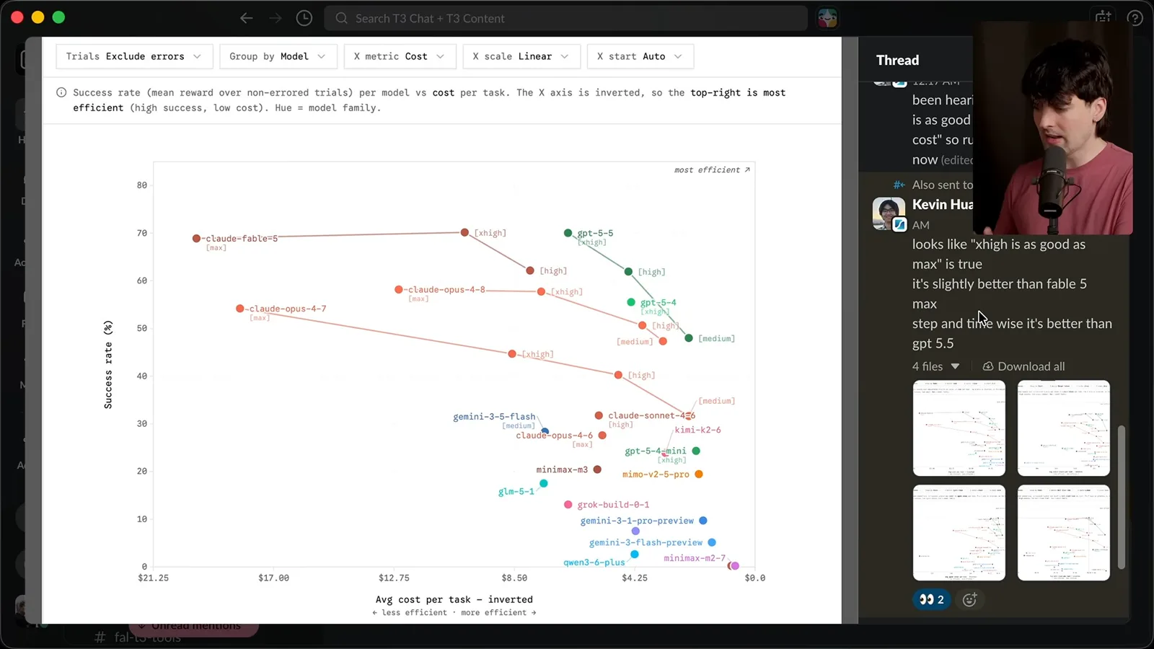This screenshot has height=649, width=1154.
Task: Click the thread panel scrollbar
Action: [1121, 497]
